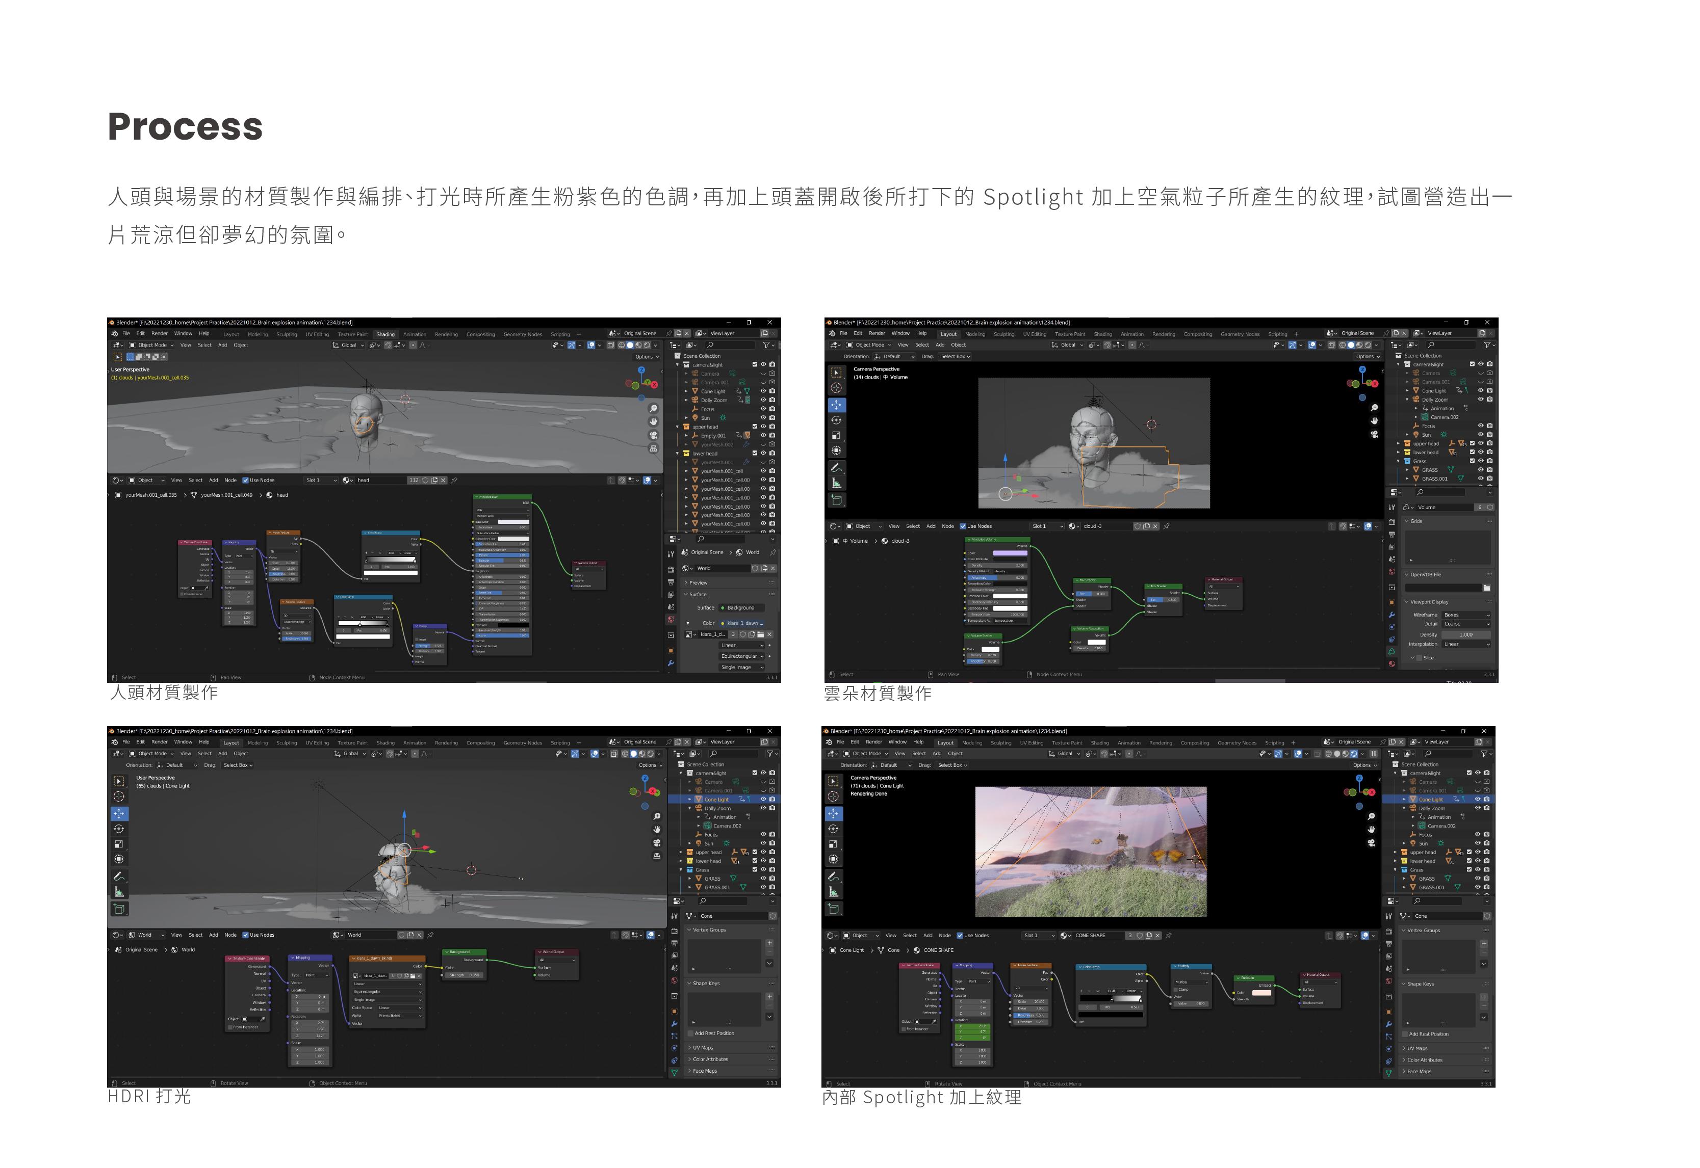Select Measure tool in the cloud-material screenshot
This screenshot has height=1168, width=1700.
tap(836, 483)
